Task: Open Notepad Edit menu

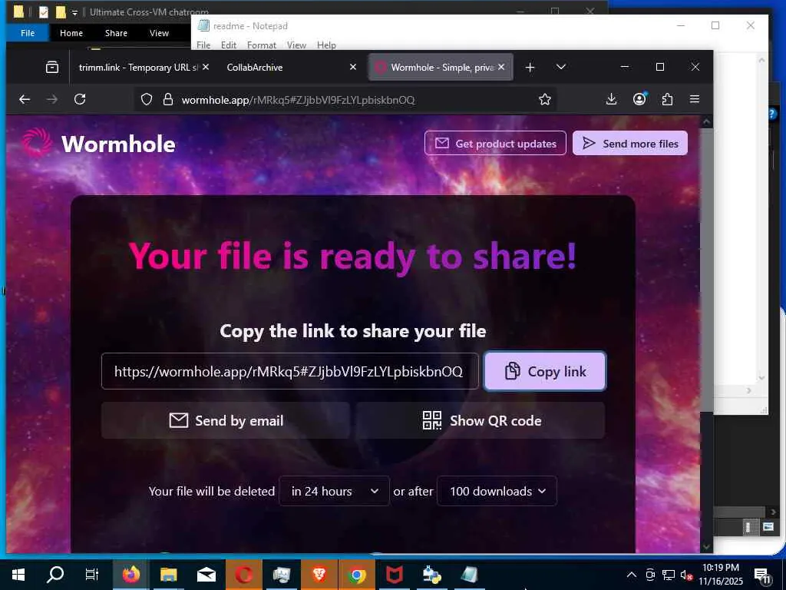Action: [x=229, y=45]
